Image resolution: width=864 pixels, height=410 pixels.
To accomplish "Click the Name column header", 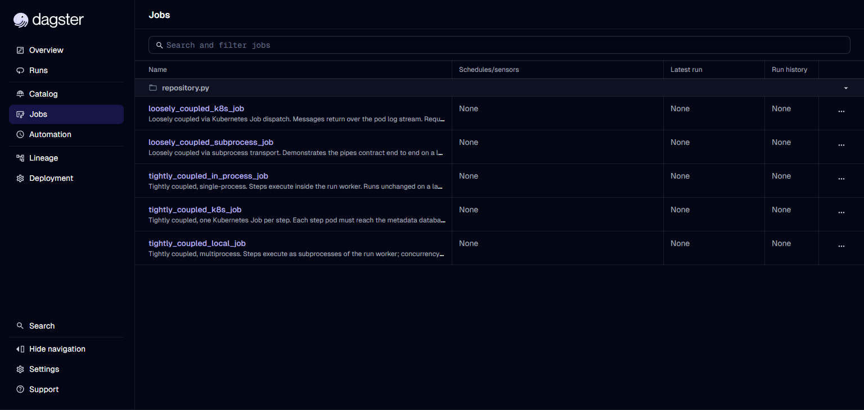I will 157,70.
